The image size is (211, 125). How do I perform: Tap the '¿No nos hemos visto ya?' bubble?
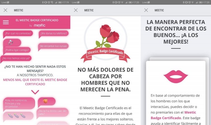tap(16, 58)
